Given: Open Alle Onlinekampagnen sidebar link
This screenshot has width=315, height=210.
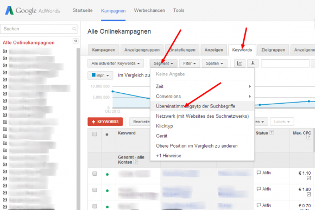Looking at the screenshot, I should tap(29, 42).
